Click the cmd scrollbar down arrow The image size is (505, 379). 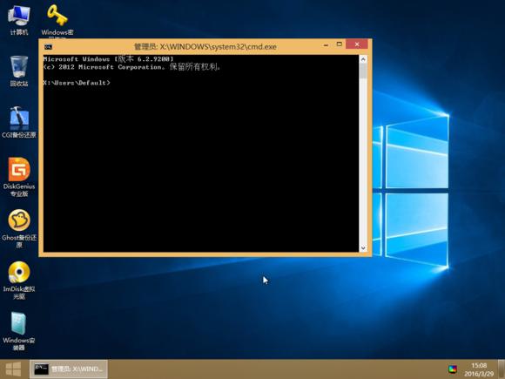(x=363, y=247)
